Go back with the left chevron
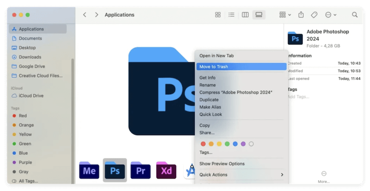This screenshot has width=370, height=191. click(85, 15)
